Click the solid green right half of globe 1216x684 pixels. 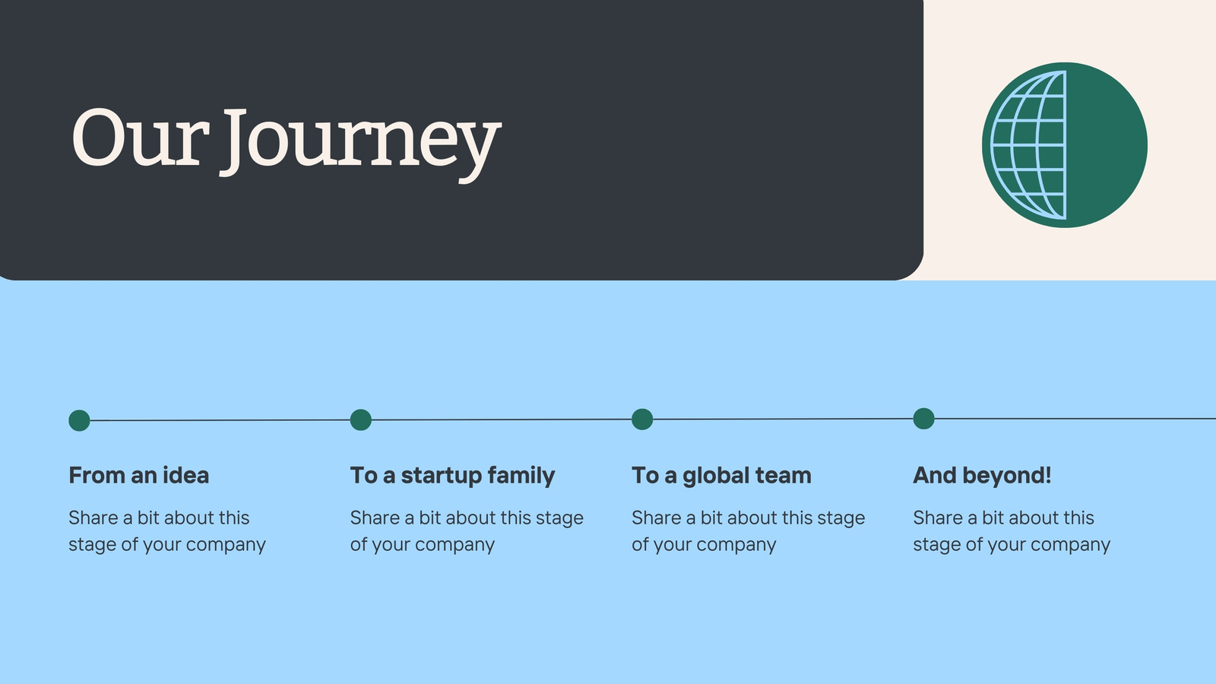[x=1106, y=145]
